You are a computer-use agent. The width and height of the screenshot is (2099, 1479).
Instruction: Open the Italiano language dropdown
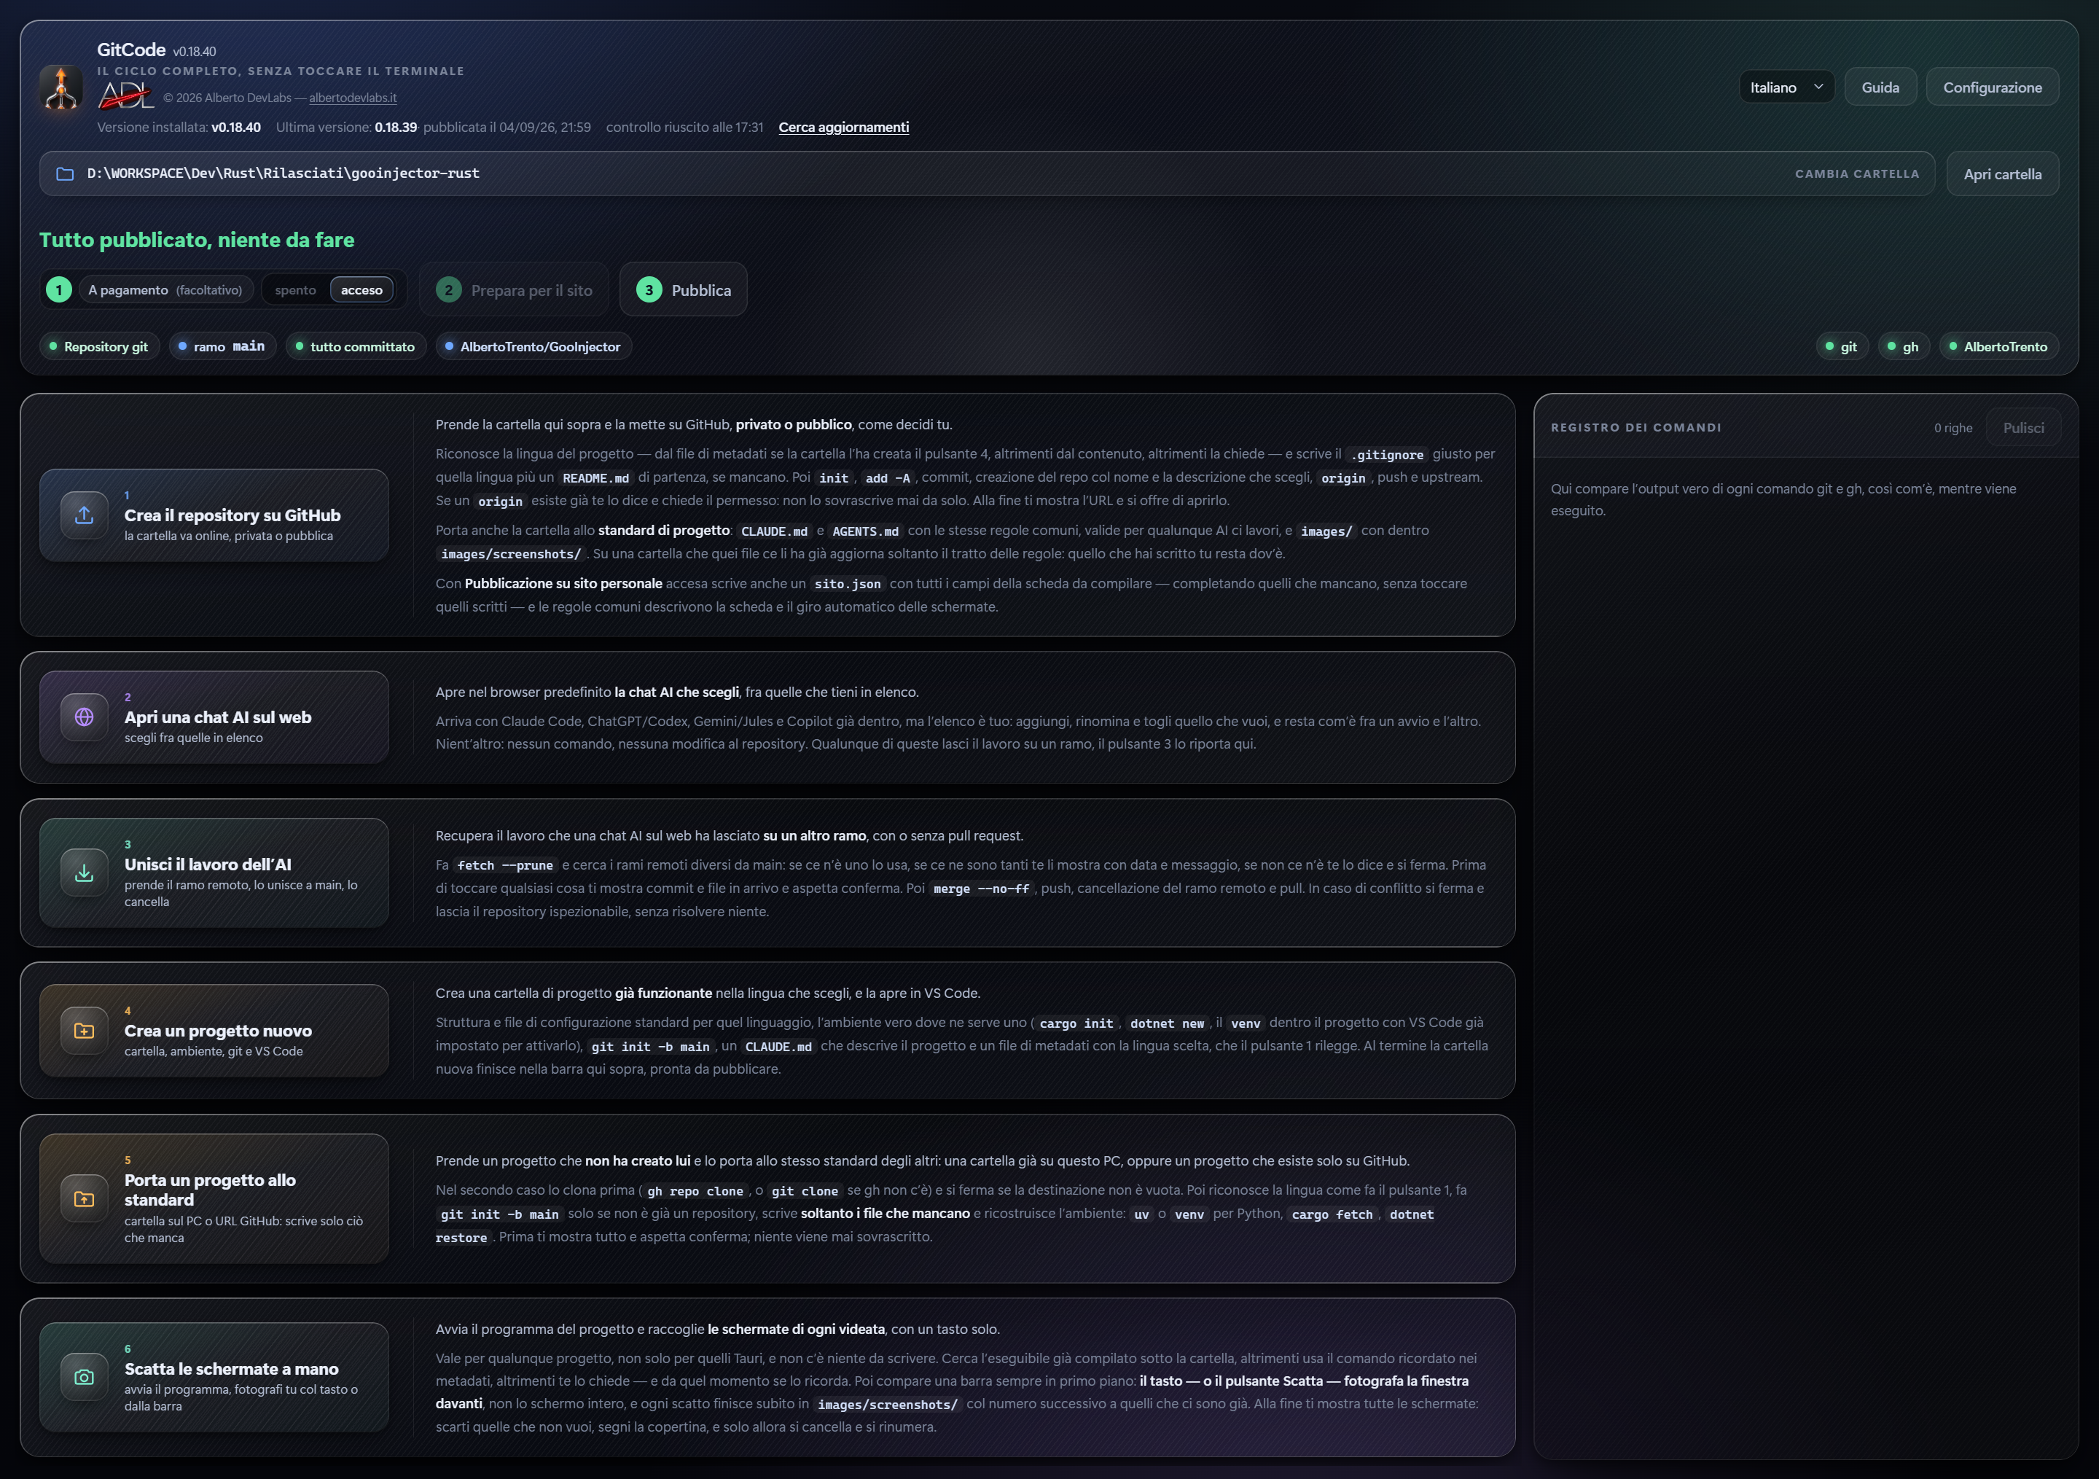click(x=1786, y=87)
